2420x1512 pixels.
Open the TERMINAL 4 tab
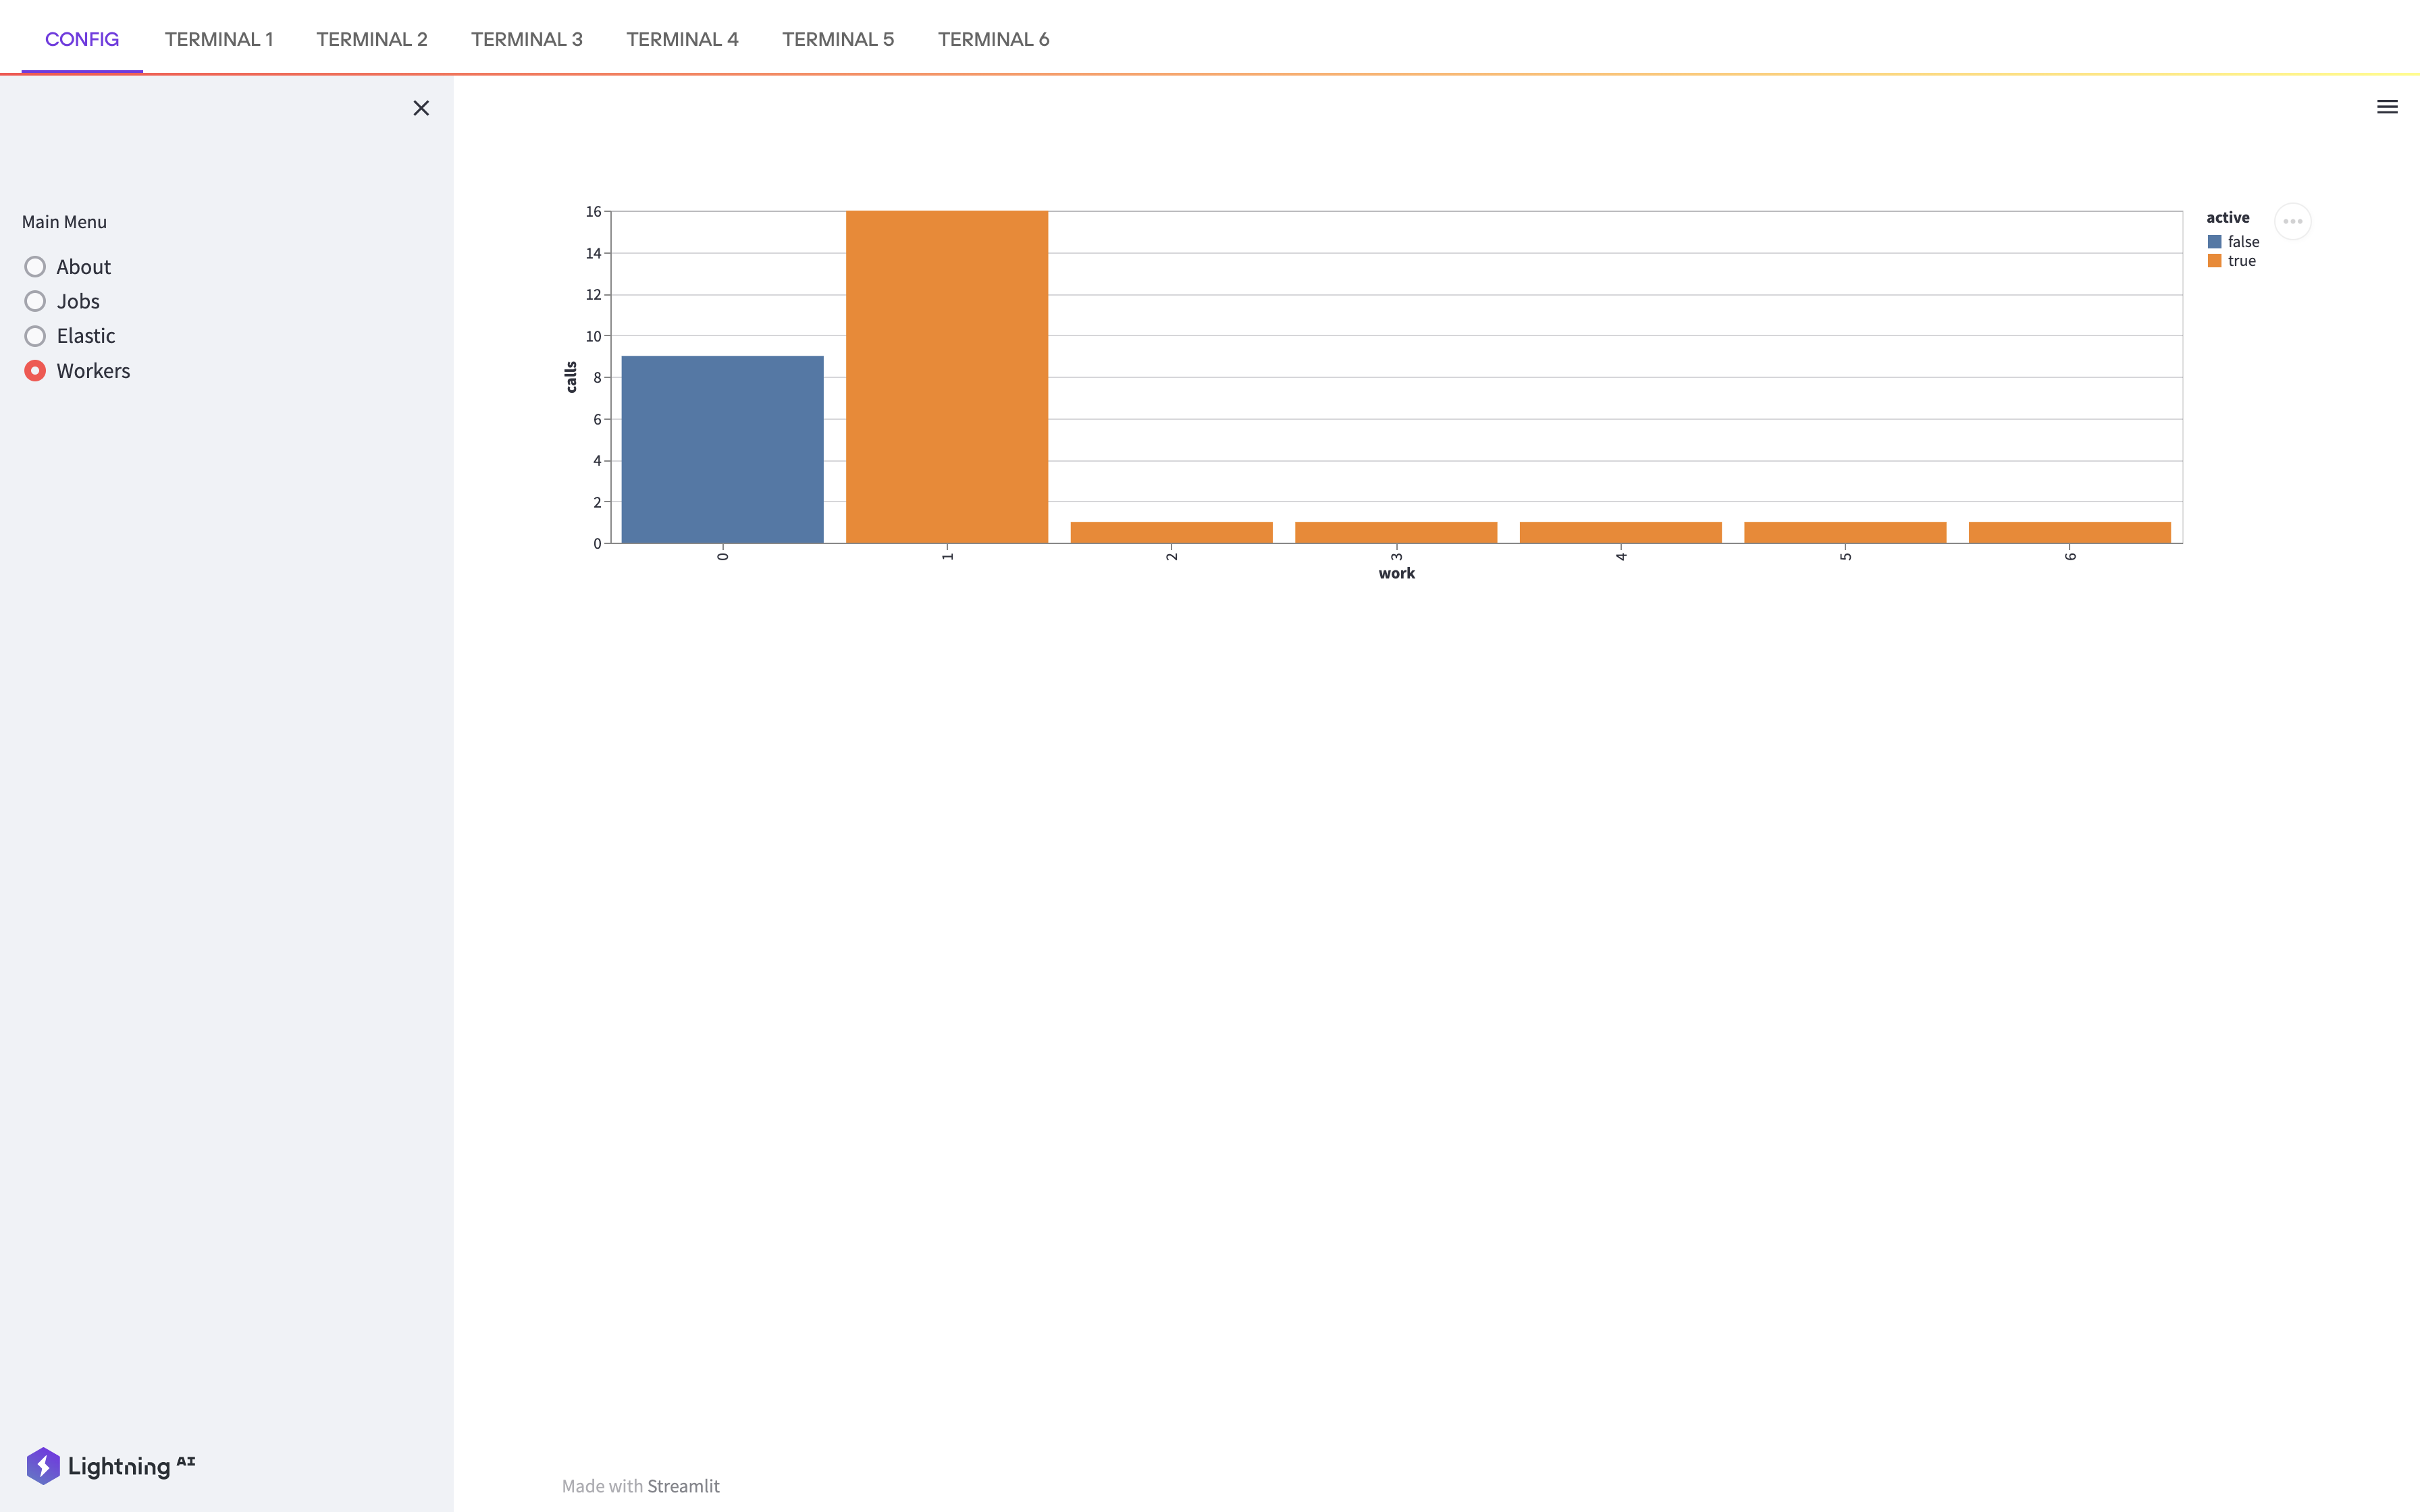point(682,39)
